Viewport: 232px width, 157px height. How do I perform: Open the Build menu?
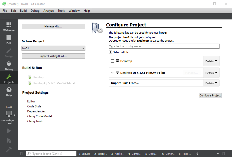tap(23, 11)
